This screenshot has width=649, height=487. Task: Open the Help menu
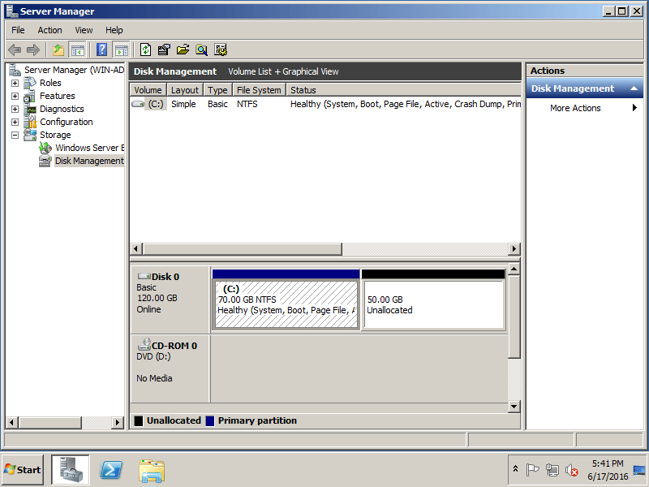pos(114,30)
